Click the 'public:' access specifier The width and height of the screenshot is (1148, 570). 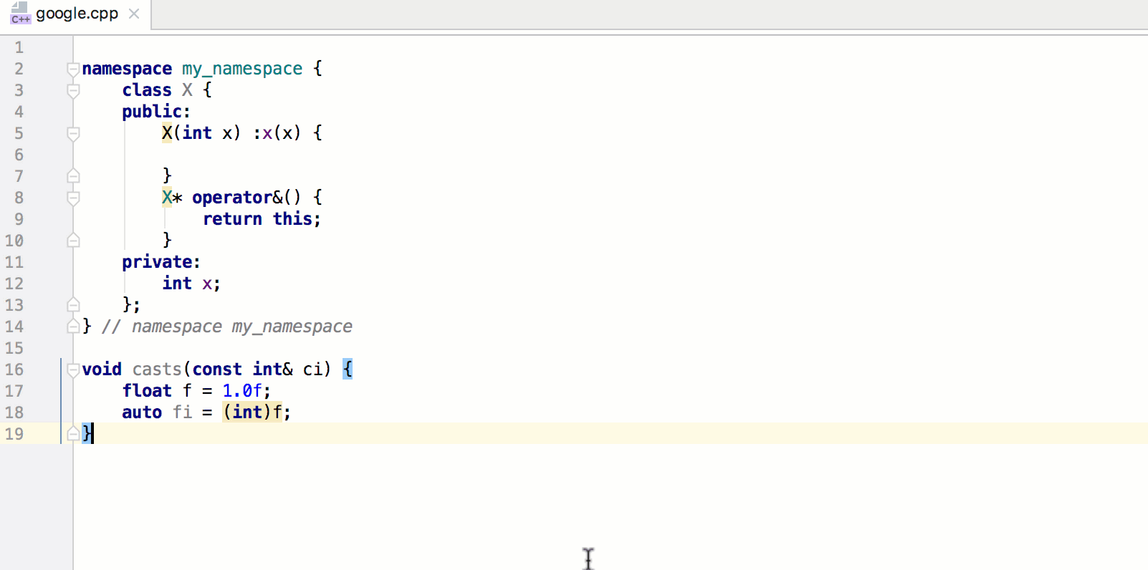click(156, 112)
